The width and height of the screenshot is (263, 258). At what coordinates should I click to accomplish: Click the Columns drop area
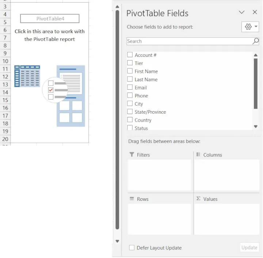click(226, 175)
